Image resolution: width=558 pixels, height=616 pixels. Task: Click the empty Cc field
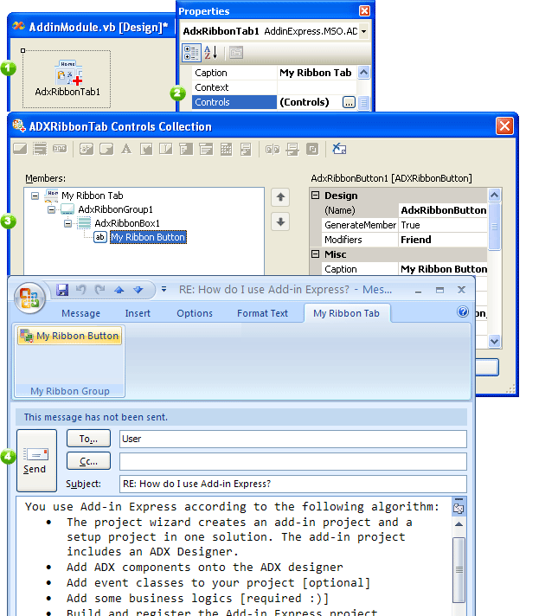(x=293, y=462)
